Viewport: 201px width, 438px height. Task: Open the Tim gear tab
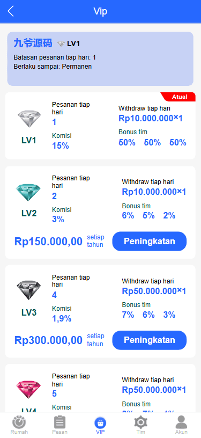point(140,425)
